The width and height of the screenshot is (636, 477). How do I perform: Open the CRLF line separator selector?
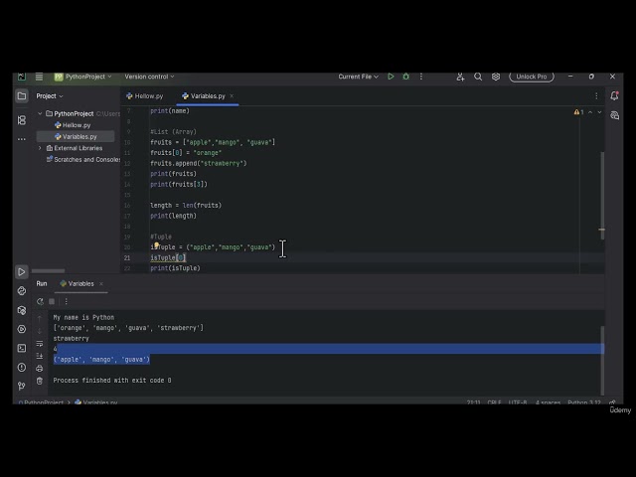tap(494, 401)
